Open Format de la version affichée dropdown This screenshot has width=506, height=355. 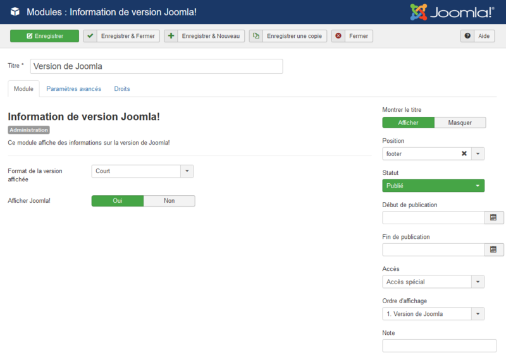pos(142,171)
